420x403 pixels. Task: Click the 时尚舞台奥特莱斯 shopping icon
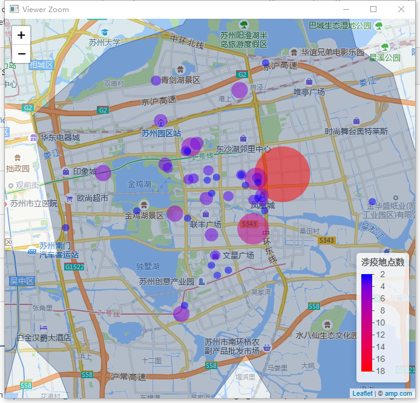(356, 121)
